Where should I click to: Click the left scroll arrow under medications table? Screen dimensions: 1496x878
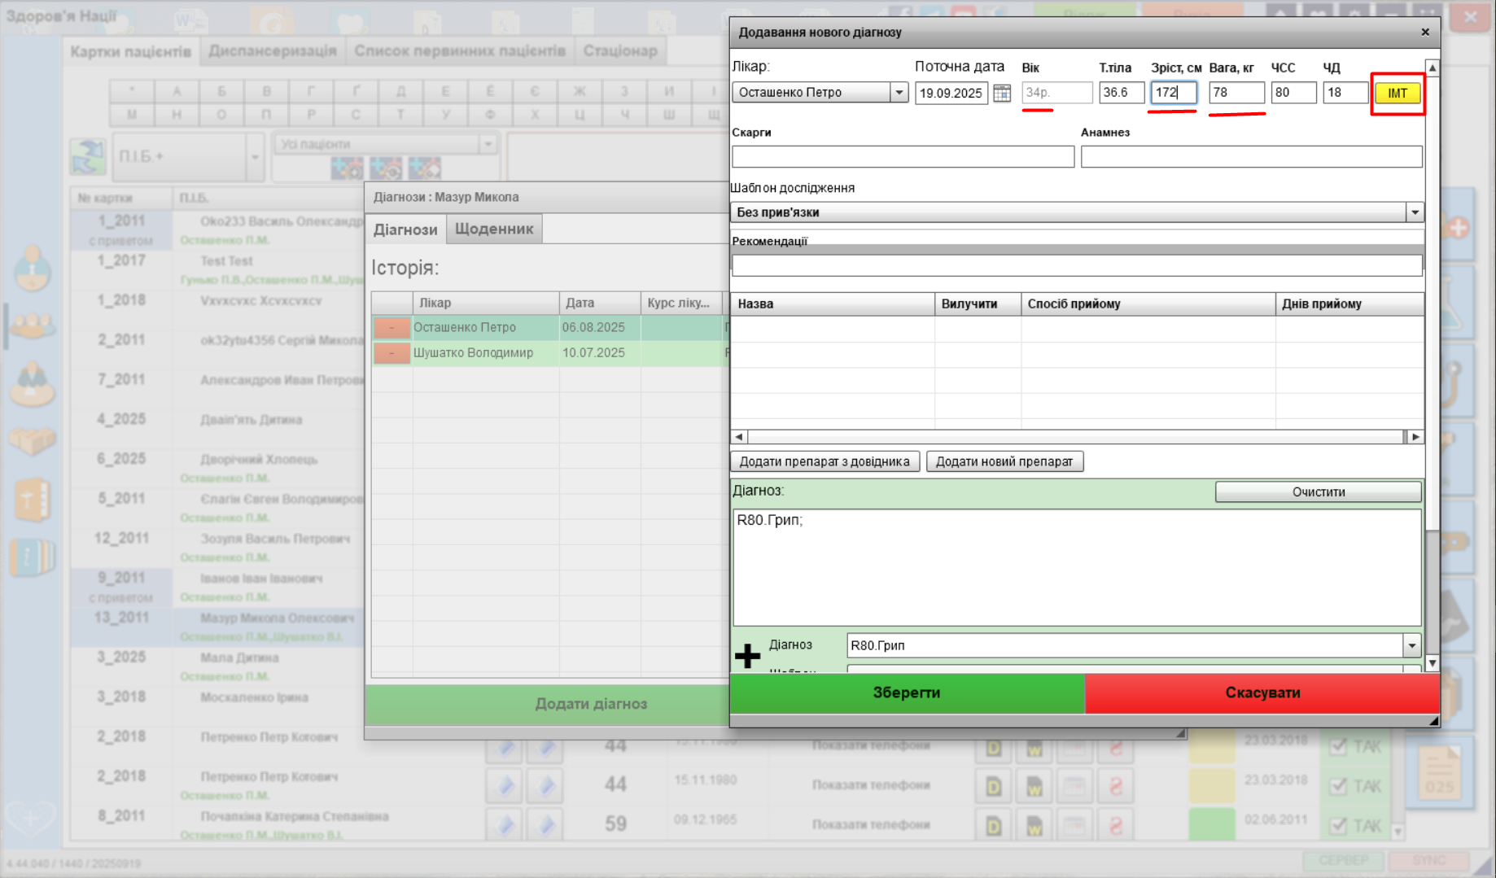click(739, 437)
